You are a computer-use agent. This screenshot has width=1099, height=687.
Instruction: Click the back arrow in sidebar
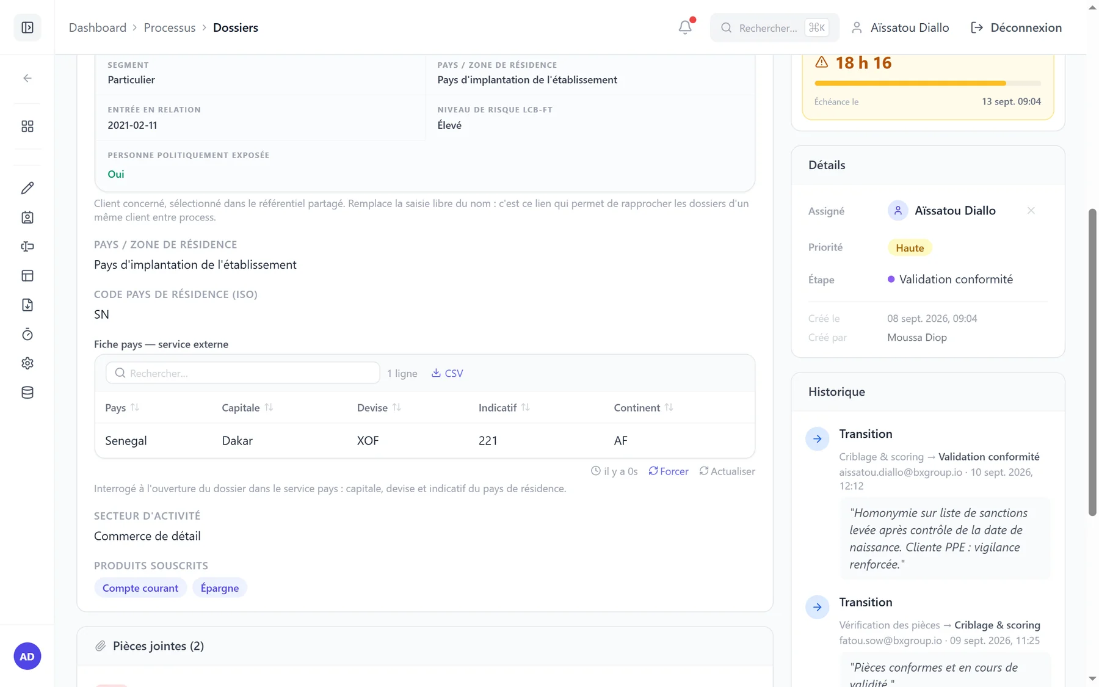pyautogui.click(x=27, y=78)
